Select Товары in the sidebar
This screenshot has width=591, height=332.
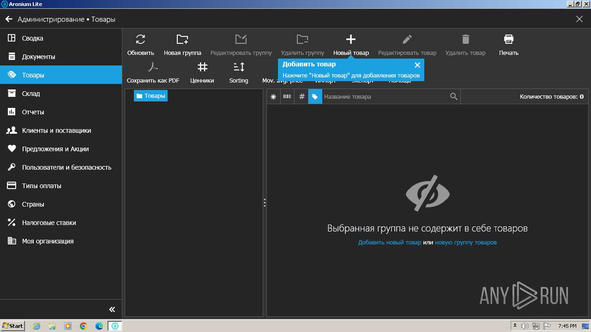(61, 75)
